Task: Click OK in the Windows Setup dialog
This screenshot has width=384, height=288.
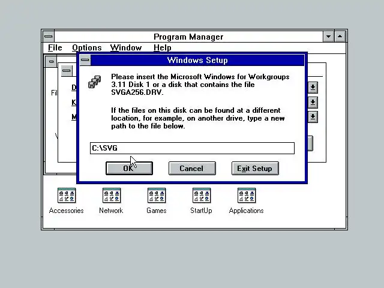Action: pos(130,168)
